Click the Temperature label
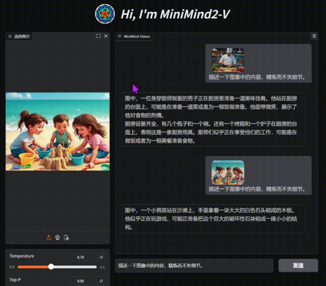The image size is (326, 286). (x=22, y=256)
